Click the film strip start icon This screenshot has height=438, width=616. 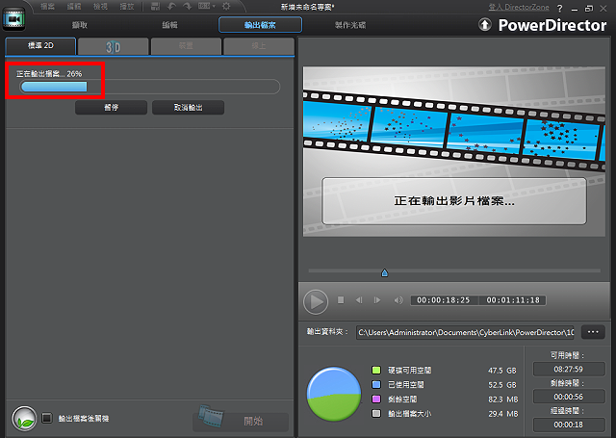click(x=211, y=416)
